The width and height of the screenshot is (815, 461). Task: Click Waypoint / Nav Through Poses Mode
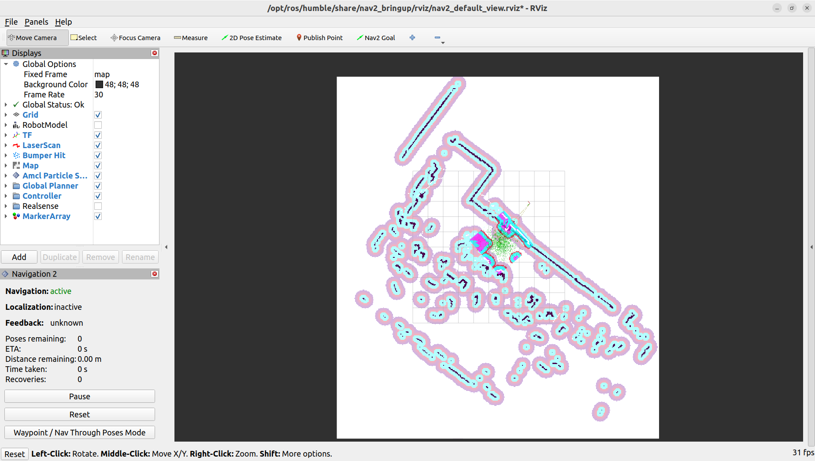point(79,432)
